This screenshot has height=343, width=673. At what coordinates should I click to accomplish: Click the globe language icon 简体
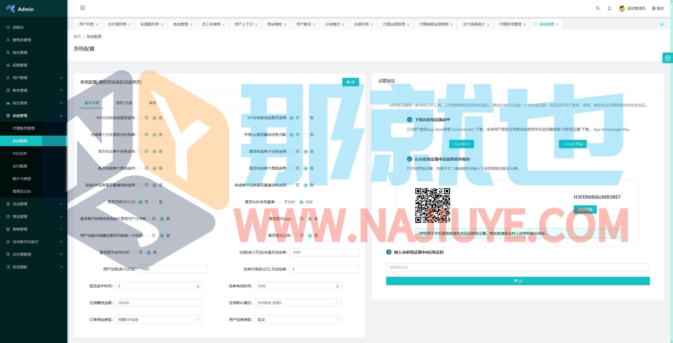(x=654, y=8)
